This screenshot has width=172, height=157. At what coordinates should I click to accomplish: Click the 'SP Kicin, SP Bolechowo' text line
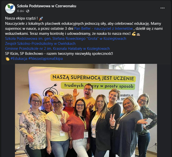[59, 54]
